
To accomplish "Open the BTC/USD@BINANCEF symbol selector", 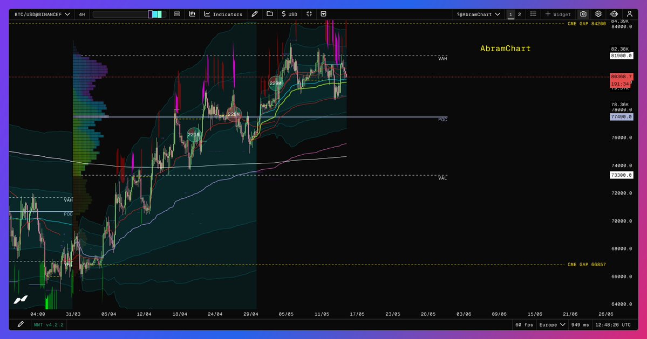I will pos(42,15).
